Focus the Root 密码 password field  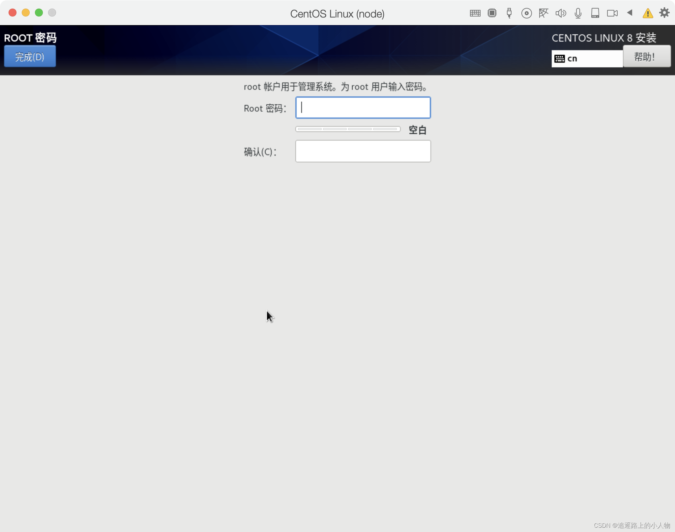point(363,108)
